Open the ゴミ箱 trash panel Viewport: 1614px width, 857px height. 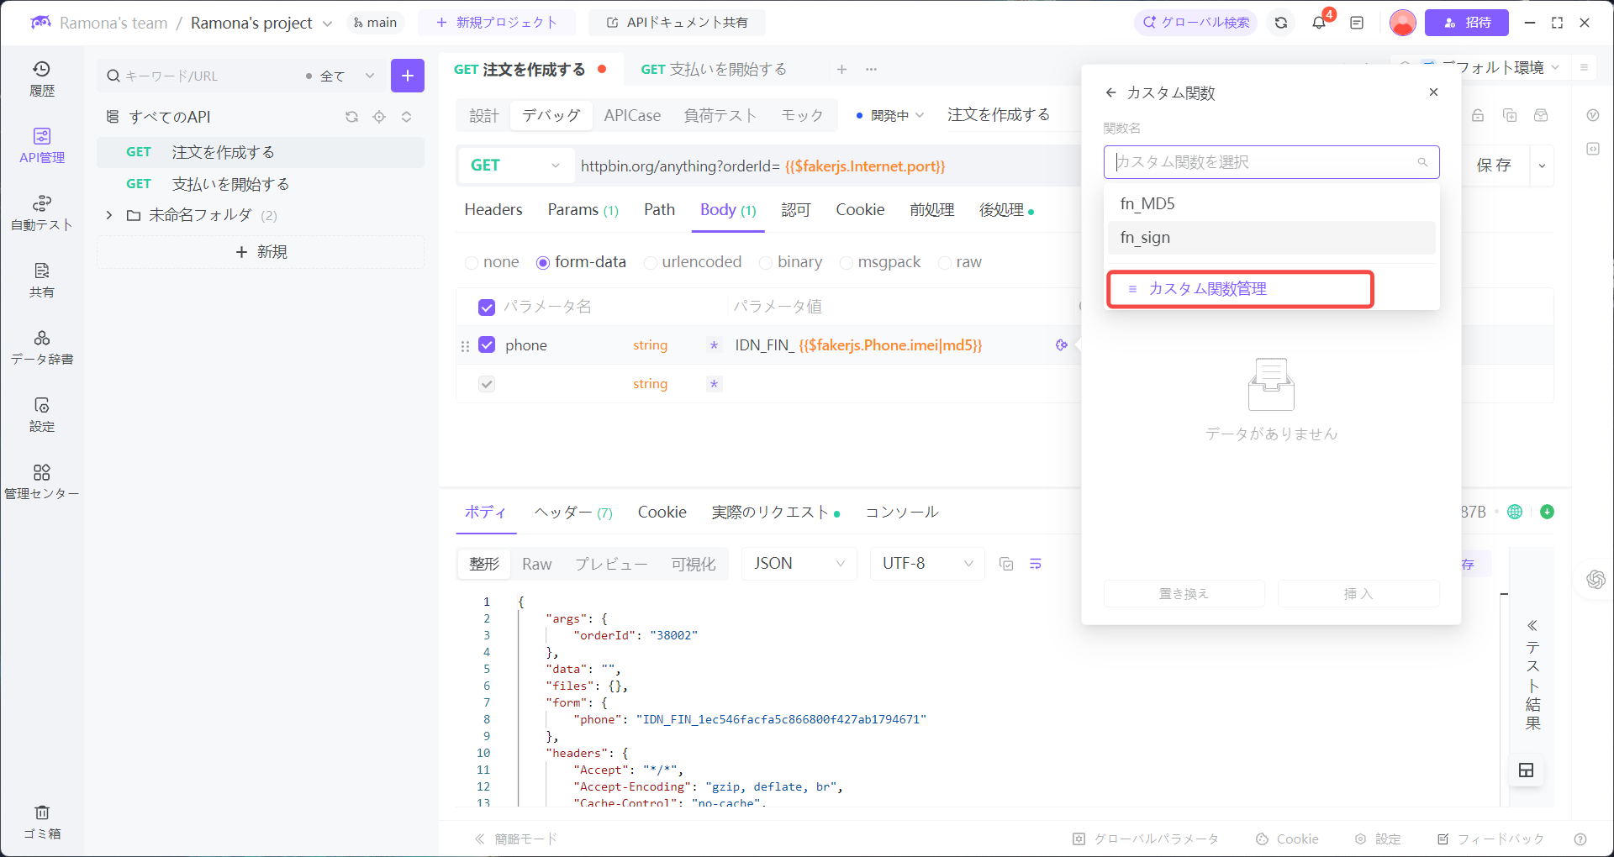coord(42,821)
